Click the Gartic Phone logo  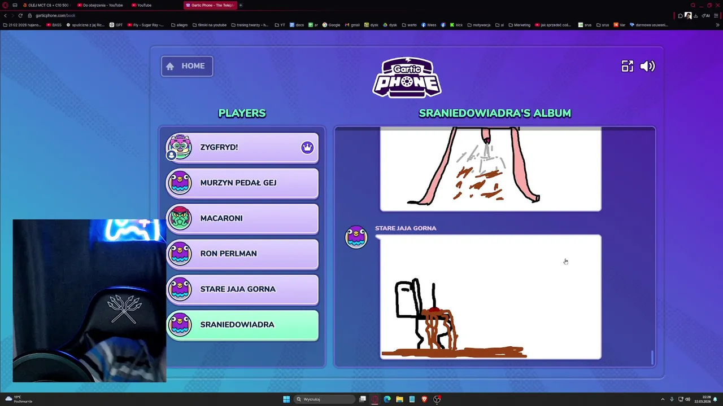point(407,77)
